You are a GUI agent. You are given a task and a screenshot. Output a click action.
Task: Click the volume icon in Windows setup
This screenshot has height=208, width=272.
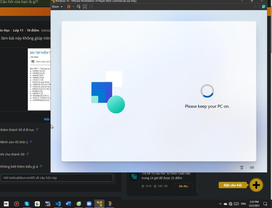pos(252,167)
